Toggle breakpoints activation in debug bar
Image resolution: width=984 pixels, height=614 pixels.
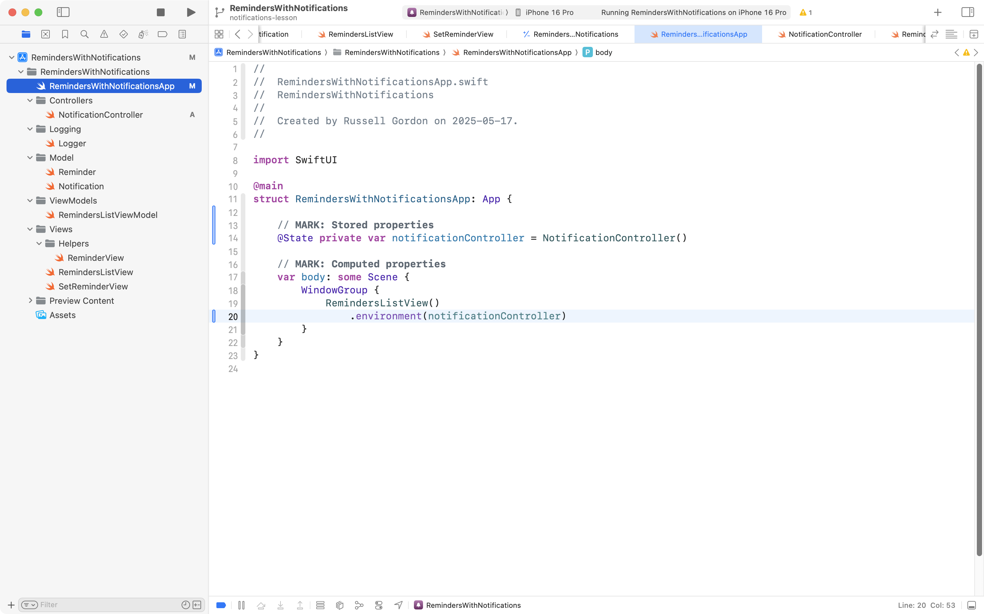pos(221,605)
